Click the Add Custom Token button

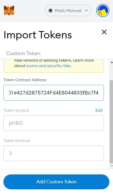coord(56,182)
